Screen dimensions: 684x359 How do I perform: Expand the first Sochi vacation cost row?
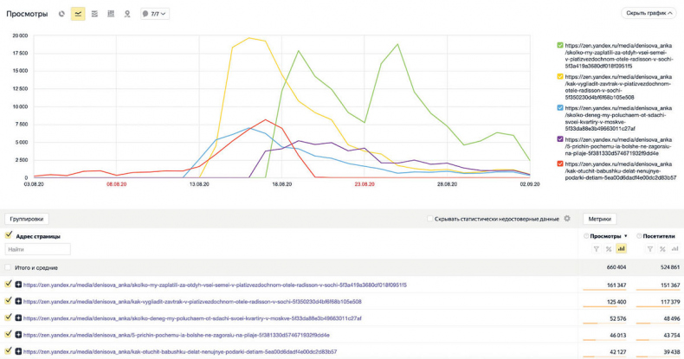pyautogui.click(x=18, y=285)
